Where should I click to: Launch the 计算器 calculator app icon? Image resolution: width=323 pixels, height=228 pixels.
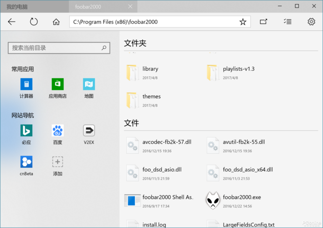[x=26, y=84]
